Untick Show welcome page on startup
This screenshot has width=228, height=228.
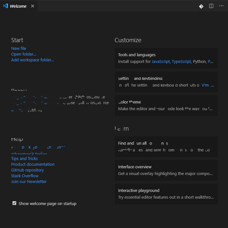[14, 203]
